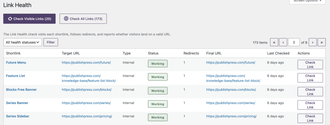Click the 6 days ago in Feature List row
The height and width of the screenshot is (125, 330).
276,76
